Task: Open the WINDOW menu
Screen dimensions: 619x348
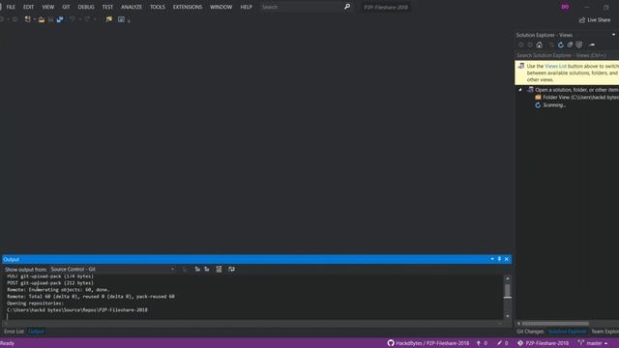Action: point(221,7)
